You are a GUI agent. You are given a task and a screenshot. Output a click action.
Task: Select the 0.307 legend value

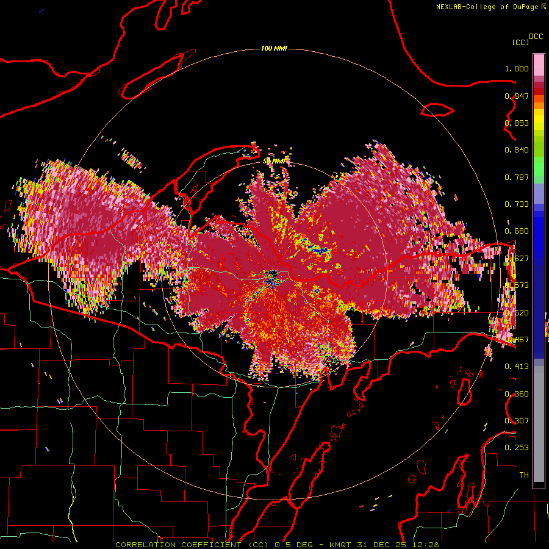[517, 421]
